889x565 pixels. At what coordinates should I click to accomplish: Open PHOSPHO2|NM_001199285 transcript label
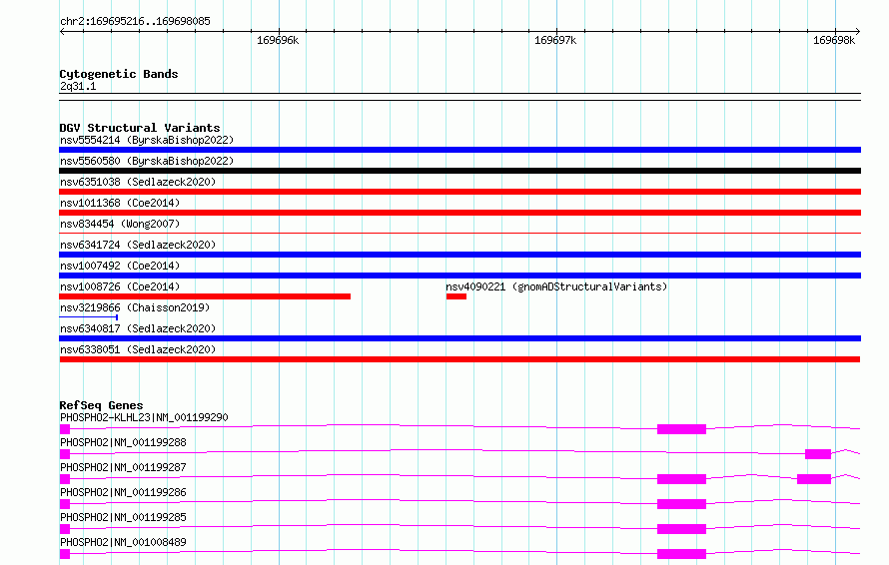point(123,517)
